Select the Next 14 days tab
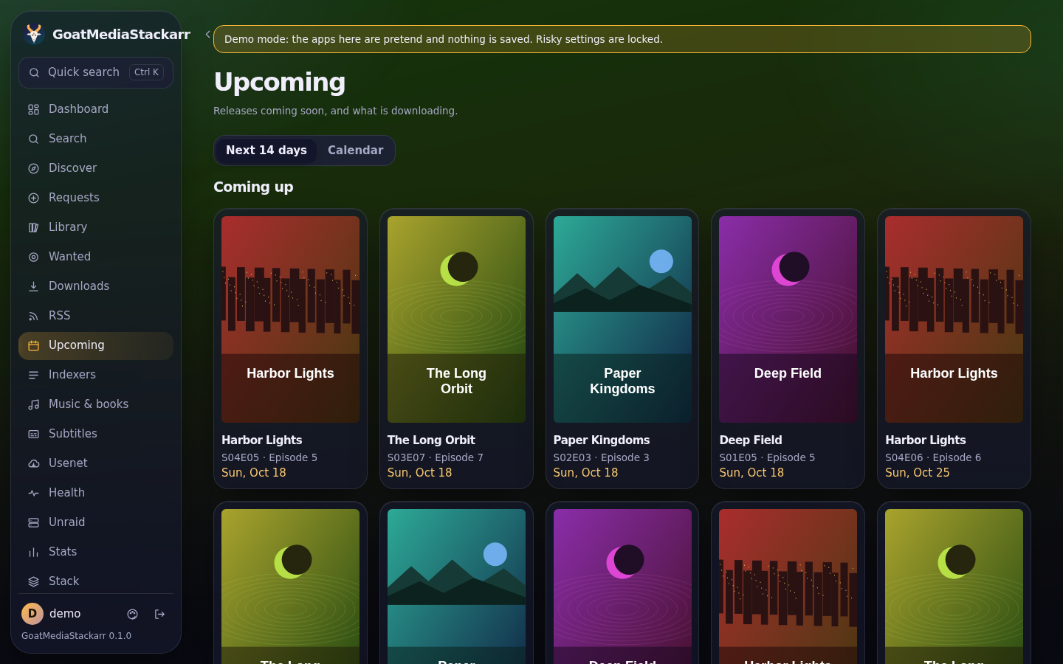Screen dimensions: 1063x664 266,151
